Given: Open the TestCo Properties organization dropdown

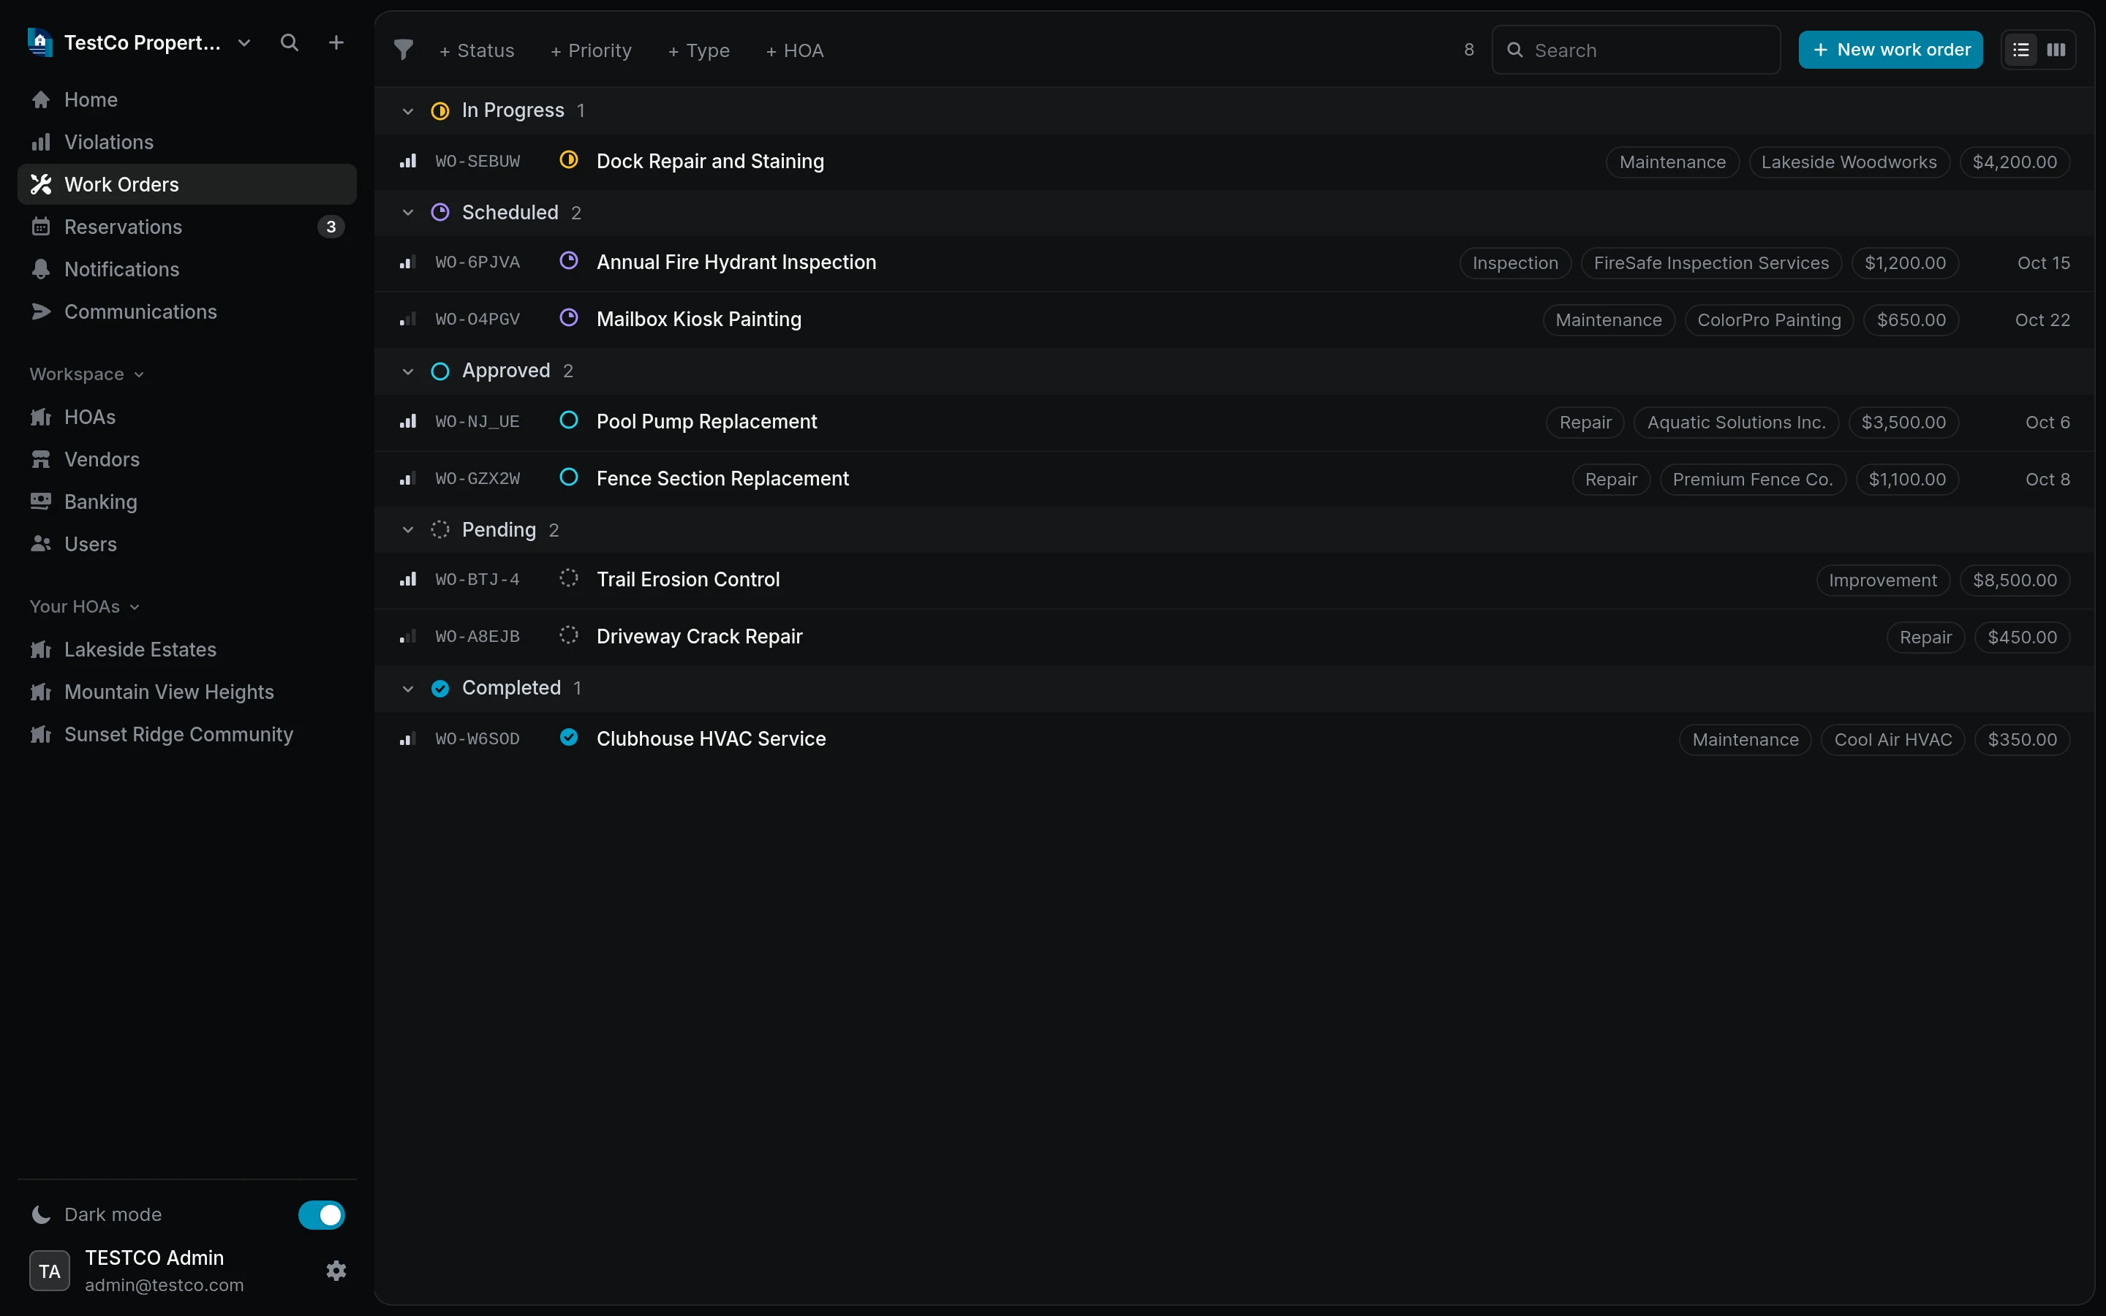Looking at the screenshot, I should [x=244, y=42].
